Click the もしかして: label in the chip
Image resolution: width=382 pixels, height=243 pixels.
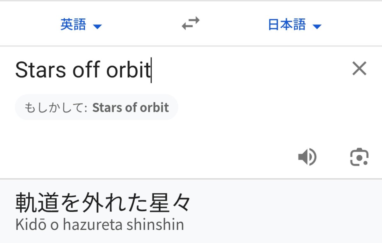(56, 108)
